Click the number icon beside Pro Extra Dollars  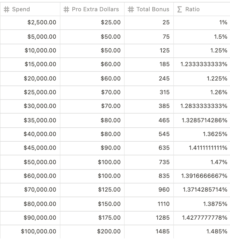[x=66, y=9]
